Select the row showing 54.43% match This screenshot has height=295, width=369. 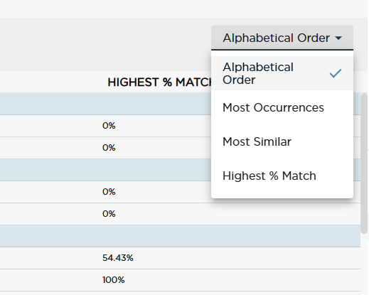click(180, 258)
